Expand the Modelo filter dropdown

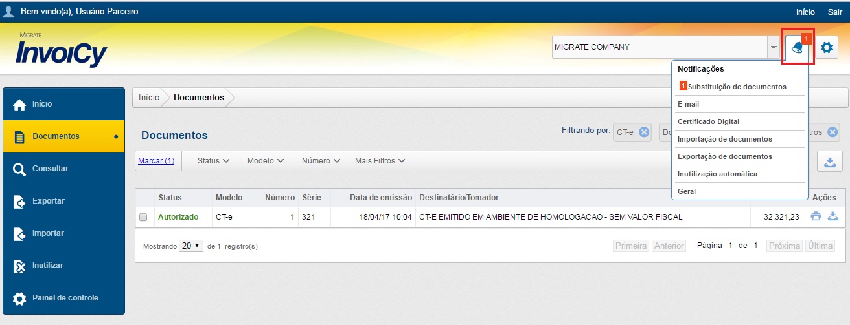point(265,161)
